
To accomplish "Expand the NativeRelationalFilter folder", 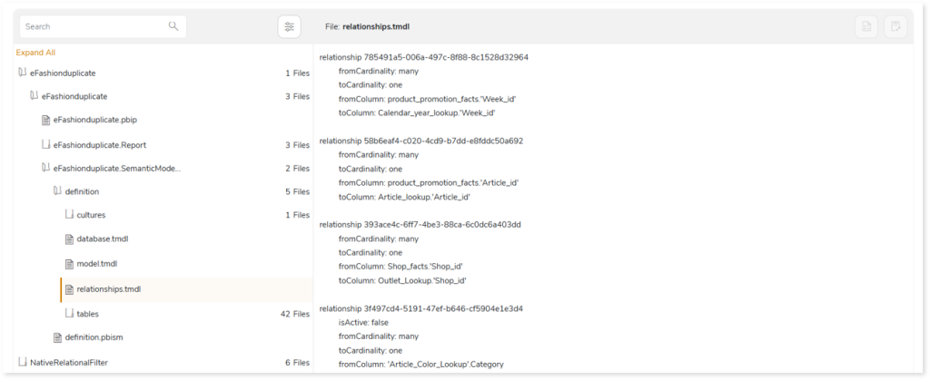I will pos(22,362).
